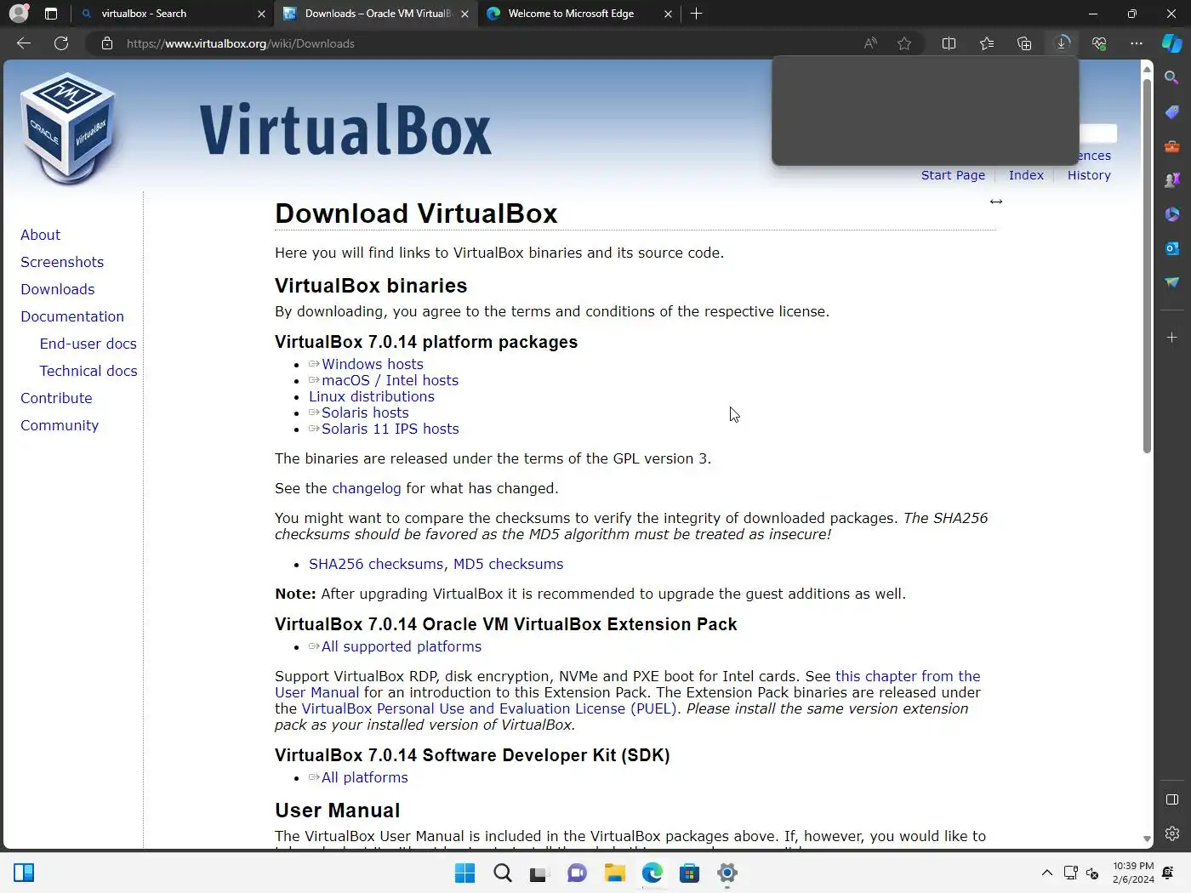
Task: Select Downloads – Oracle VM VirtualBox tab
Action: [x=377, y=14]
